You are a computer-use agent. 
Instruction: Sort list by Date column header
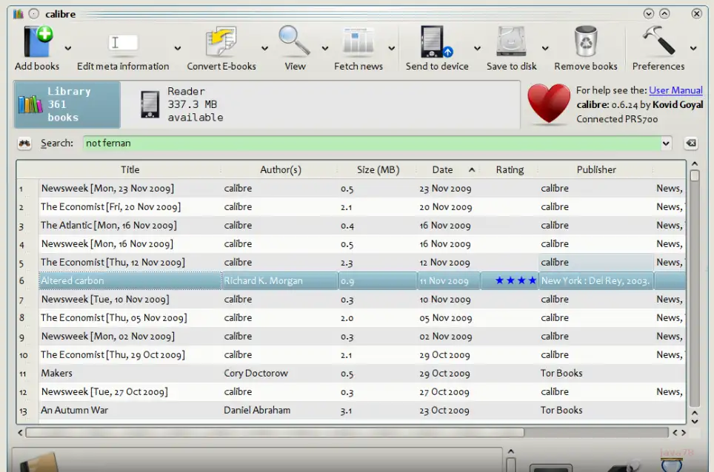pyautogui.click(x=443, y=169)
